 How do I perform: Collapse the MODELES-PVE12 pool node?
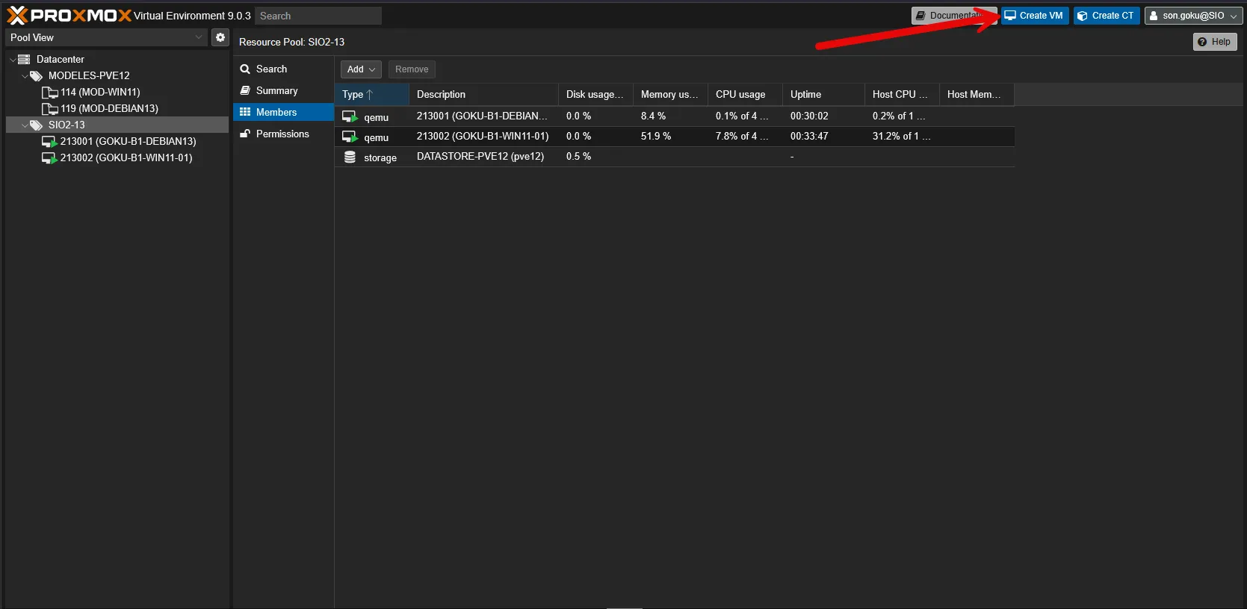25,76
